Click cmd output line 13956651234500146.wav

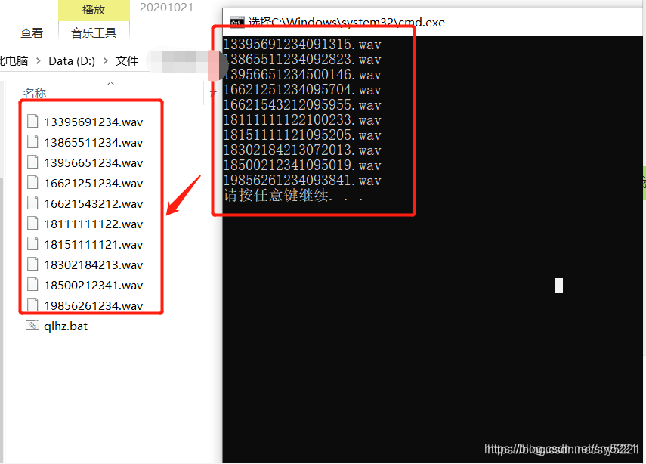(302, 75)
